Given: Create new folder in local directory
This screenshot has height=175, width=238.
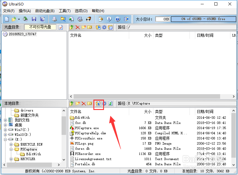Looking at the screenshot, I should point(78,104).
